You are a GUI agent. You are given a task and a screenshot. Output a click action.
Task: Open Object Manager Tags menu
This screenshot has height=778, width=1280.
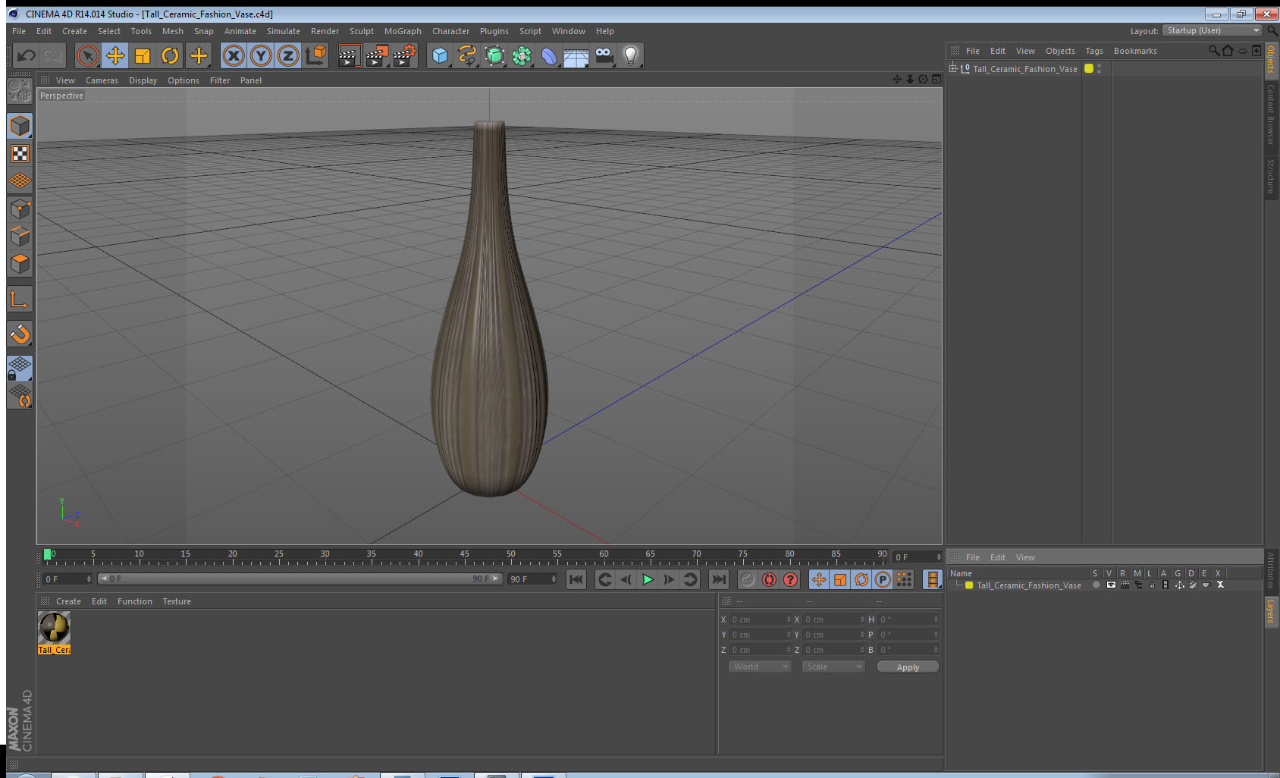tap(1094, 51)
